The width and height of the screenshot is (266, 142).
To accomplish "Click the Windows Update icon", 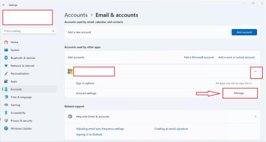I will click(6, 129).
